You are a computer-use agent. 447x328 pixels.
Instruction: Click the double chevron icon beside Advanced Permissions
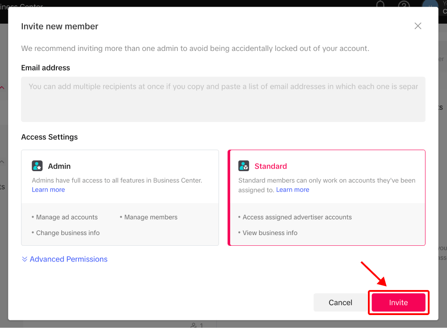[25, 259]
